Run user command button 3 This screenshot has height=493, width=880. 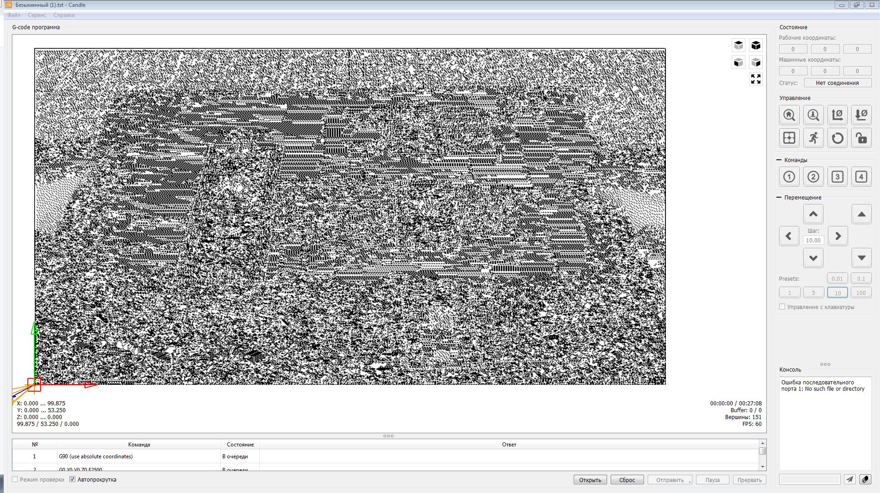[x=837, y=177]
